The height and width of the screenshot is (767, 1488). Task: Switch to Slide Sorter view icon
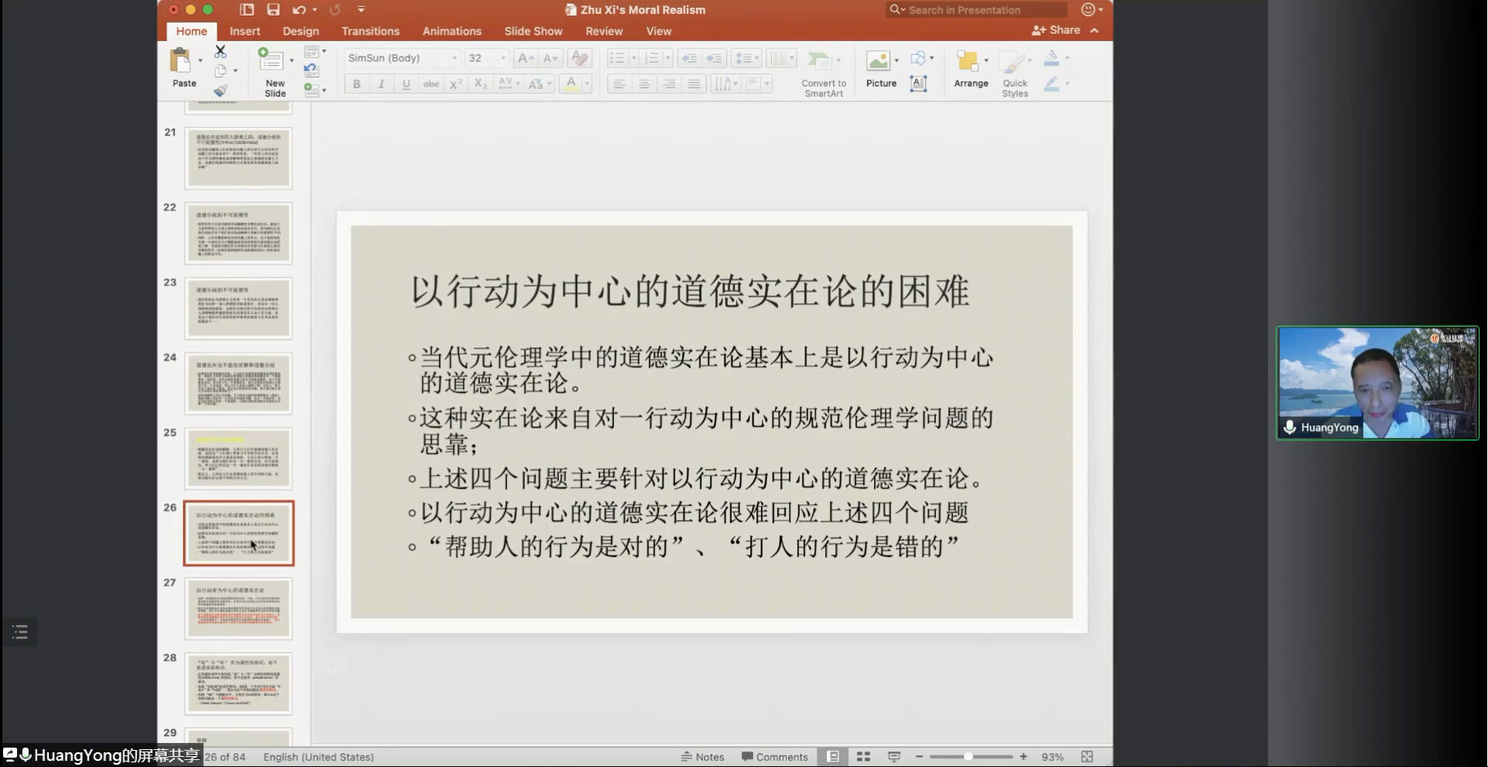tap(863, 757)
